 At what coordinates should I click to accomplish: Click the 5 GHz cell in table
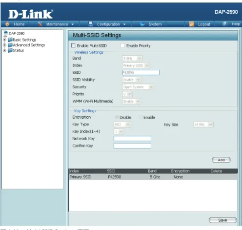(x=155, y=177)
